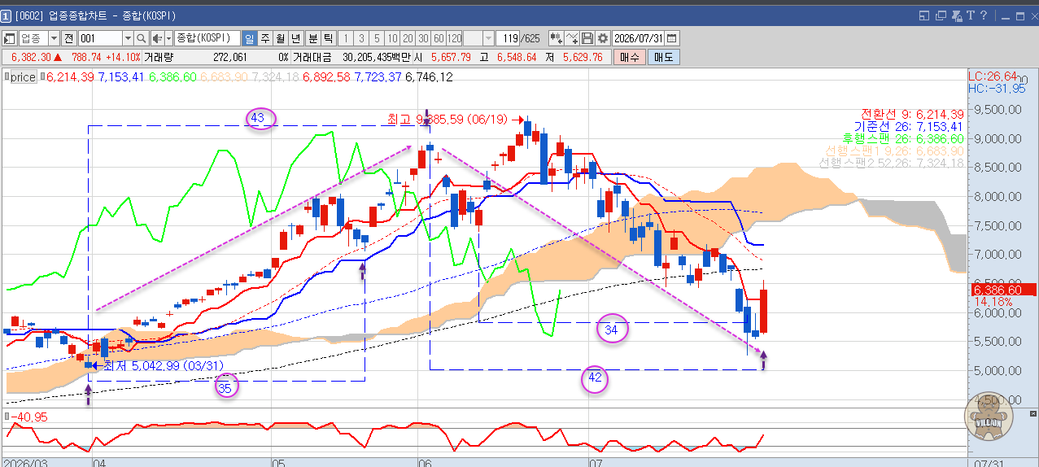Open the question mark help icon
This screenshot has width=1039, height=467.
coord(984,15)
